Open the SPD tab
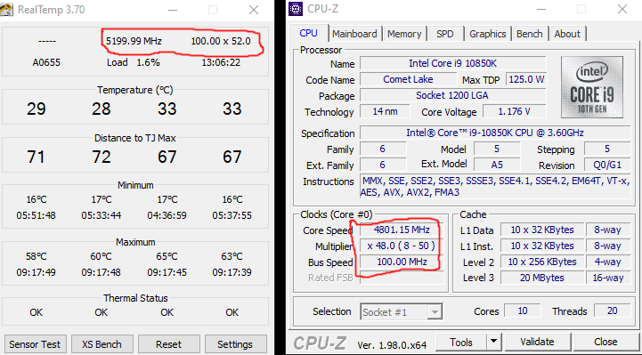The image size is (642, 355). coord(445,34)
